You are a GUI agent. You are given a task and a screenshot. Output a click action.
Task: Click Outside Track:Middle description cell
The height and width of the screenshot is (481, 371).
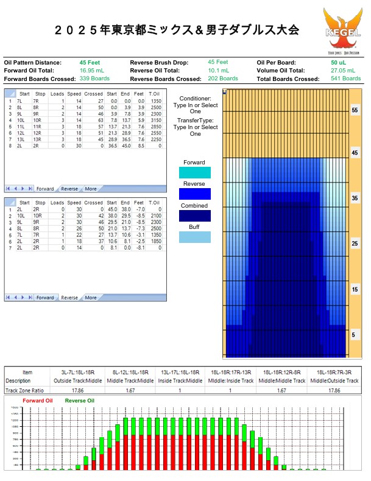(x=77, y=381)
